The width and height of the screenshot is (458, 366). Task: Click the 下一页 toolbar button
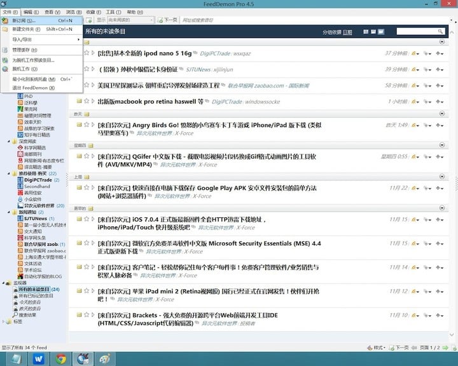coord(167,20)
